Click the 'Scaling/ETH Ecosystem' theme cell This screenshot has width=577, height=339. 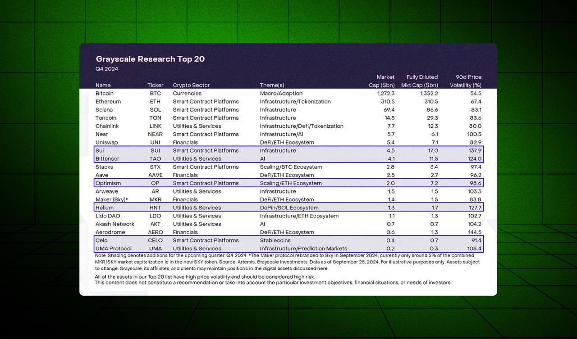point(291,183)
